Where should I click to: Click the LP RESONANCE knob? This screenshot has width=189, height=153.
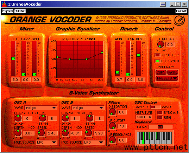(112, 140)
